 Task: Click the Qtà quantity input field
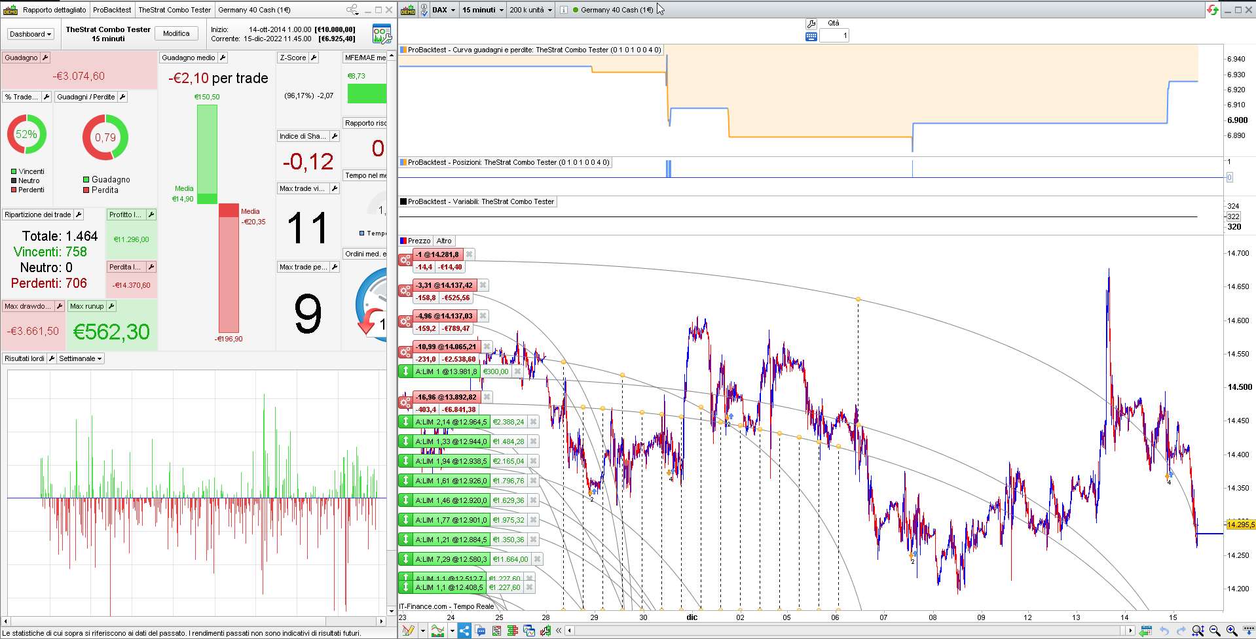[x=834, y=36]
